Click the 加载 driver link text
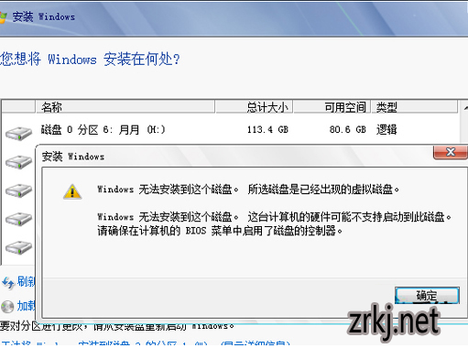Viewport: 468px width, 348px height. point(27,306)
